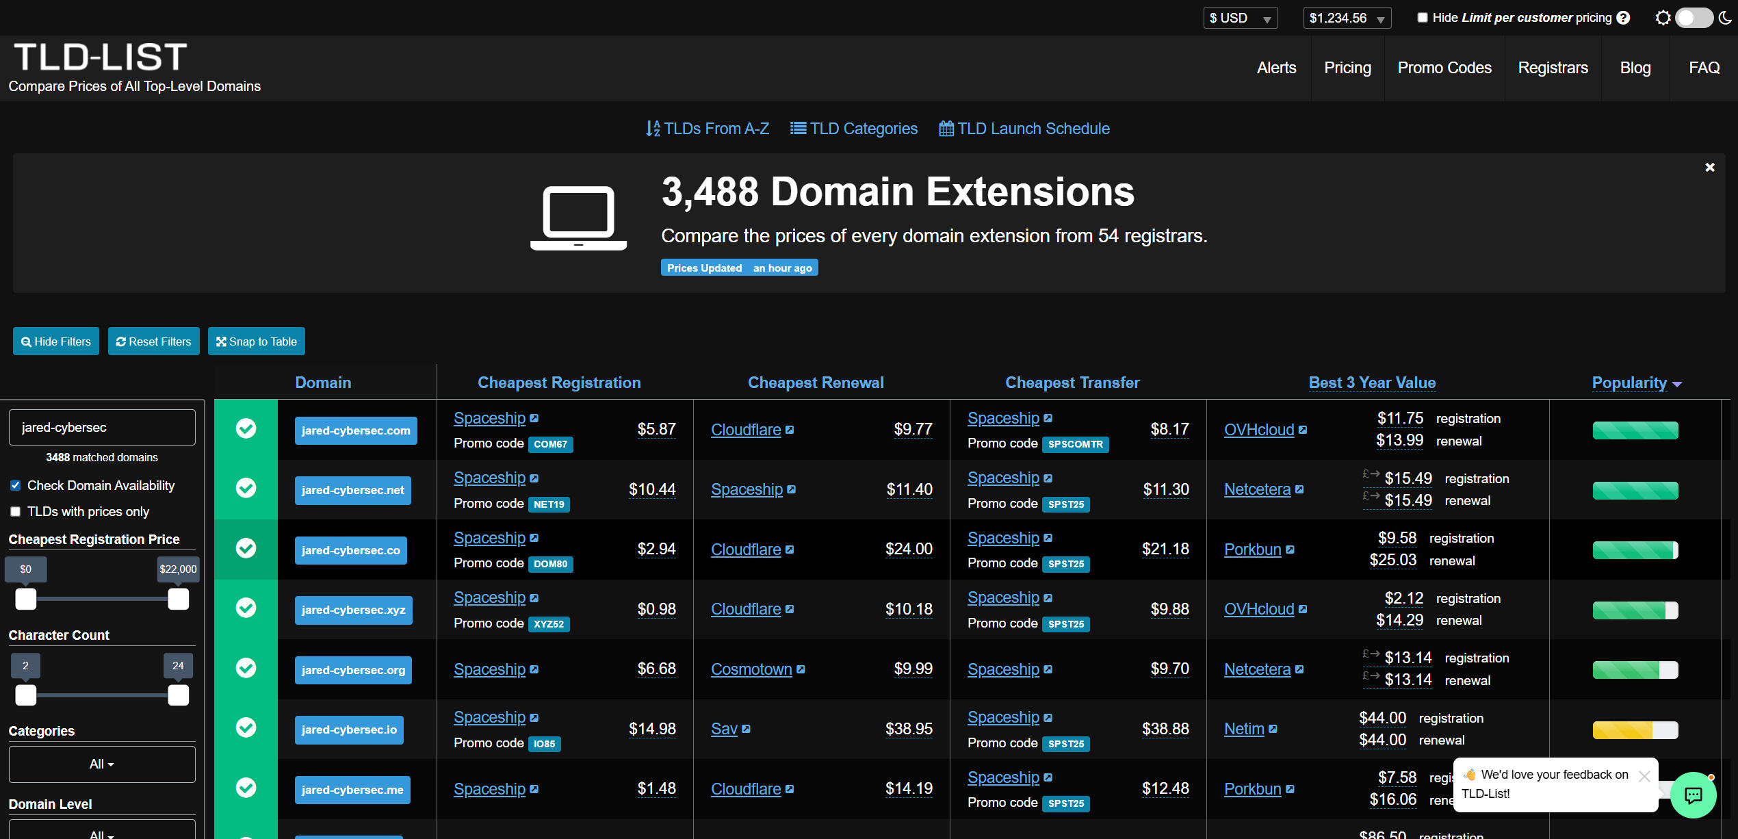Viewport: 1738px width, 839px height.
Task: Check Hide Limit per customer pricing
Action: [x=1423, y=18]
